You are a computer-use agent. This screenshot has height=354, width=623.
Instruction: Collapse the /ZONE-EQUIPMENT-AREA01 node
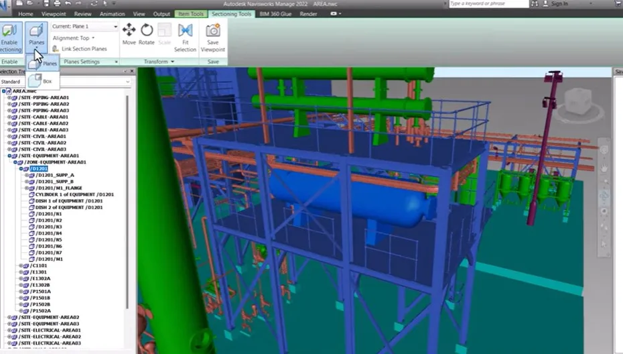[x=15, y=162]
